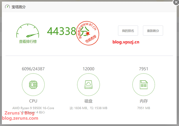The height and width of the screenshot is (126, 179).
Task: Select the disk score 12000
Action: [x=88, y=69]
